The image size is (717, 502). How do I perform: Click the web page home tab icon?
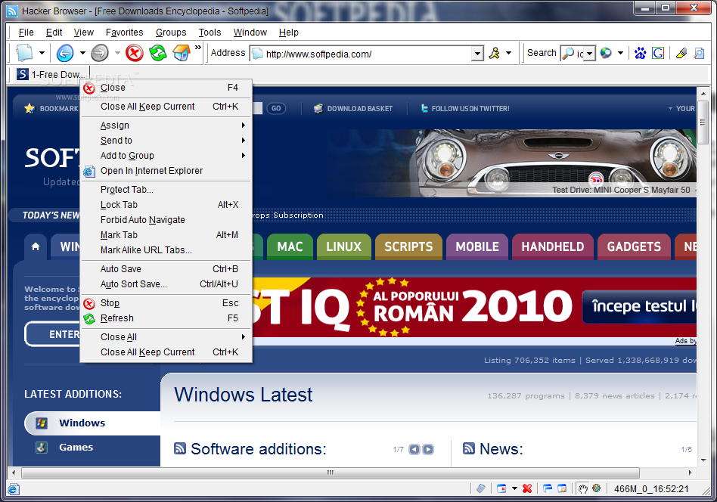coord(36,247)
